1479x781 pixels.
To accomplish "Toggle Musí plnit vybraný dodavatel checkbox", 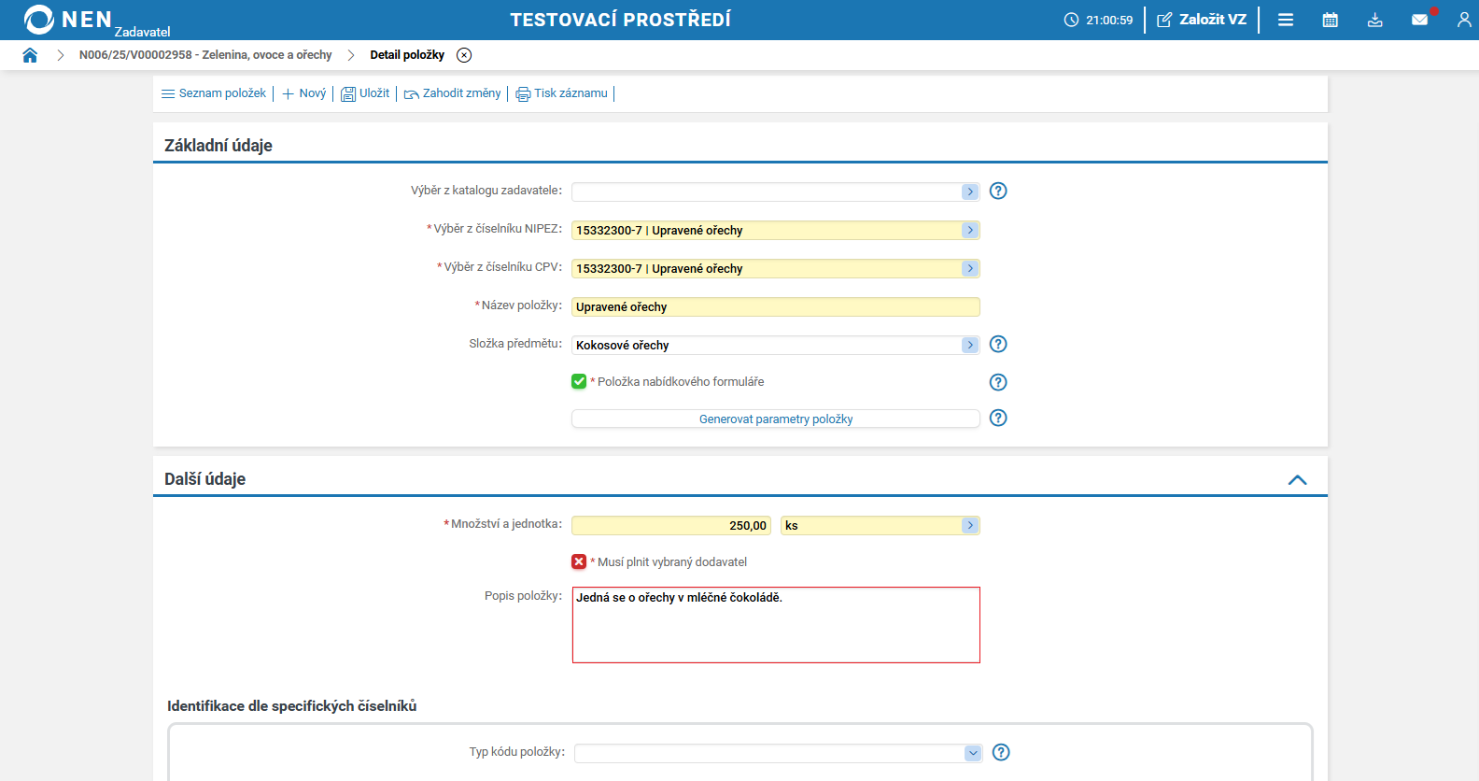I will coord(579,561).
